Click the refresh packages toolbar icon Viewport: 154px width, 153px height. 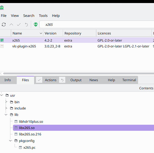[4, 24]
